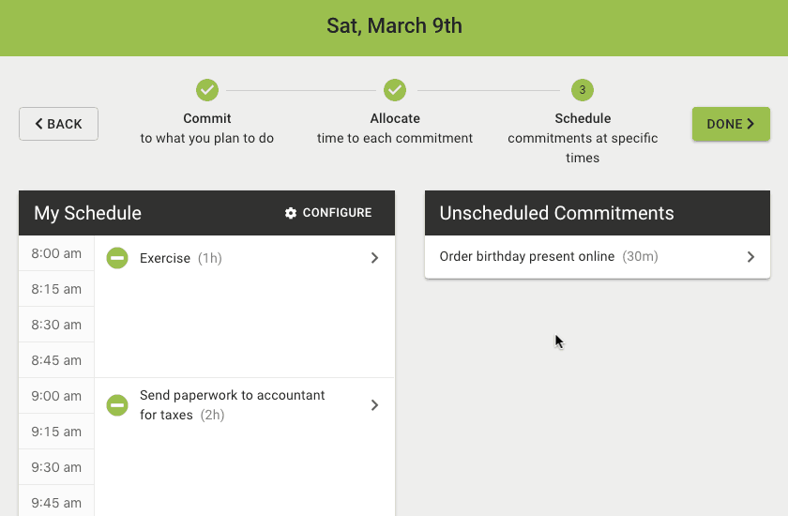
Task: Select the 8:15 am time slot
Action: click(x=56, y=289)
